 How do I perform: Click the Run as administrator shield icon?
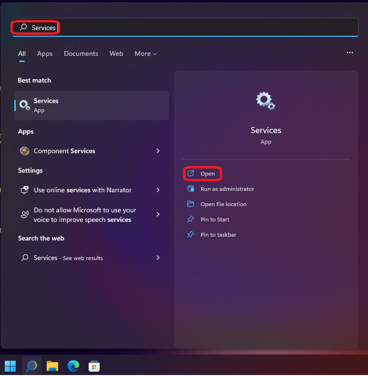point(191,189)
